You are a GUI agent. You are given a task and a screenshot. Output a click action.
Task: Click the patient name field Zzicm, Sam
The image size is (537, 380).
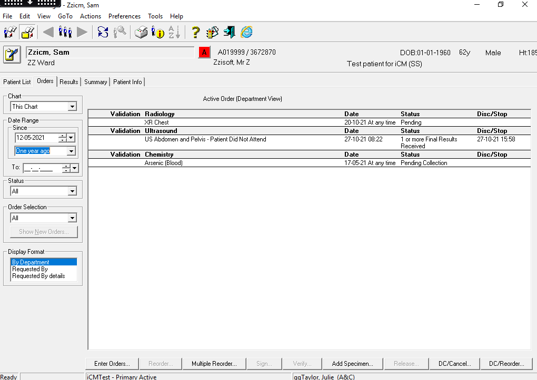coord(110,53)
